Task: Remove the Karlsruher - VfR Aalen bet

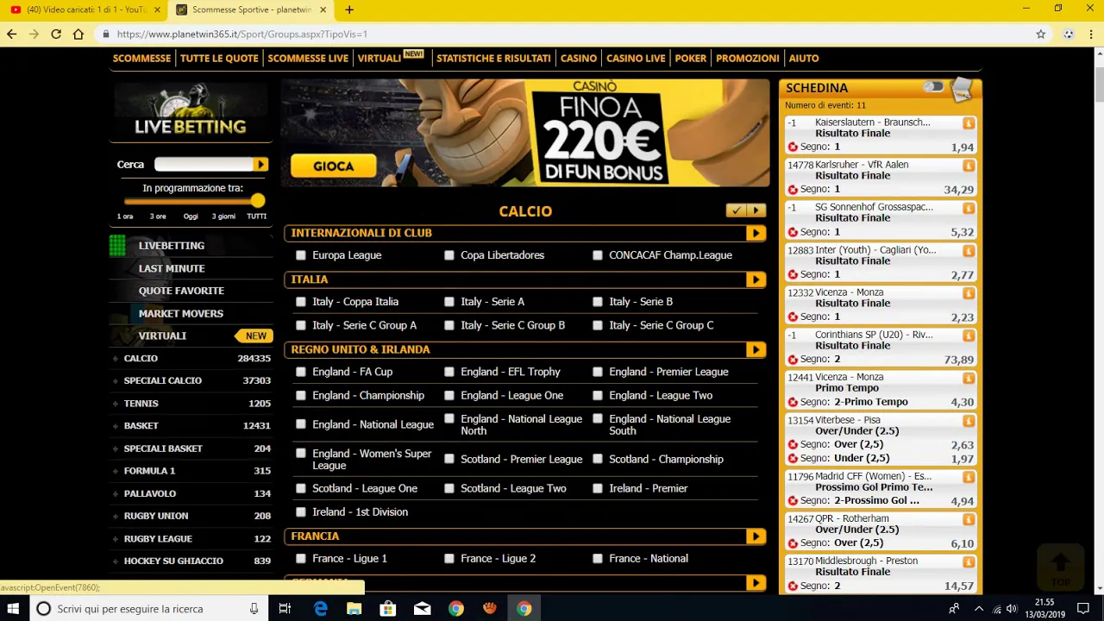Action: pos(793,190)
